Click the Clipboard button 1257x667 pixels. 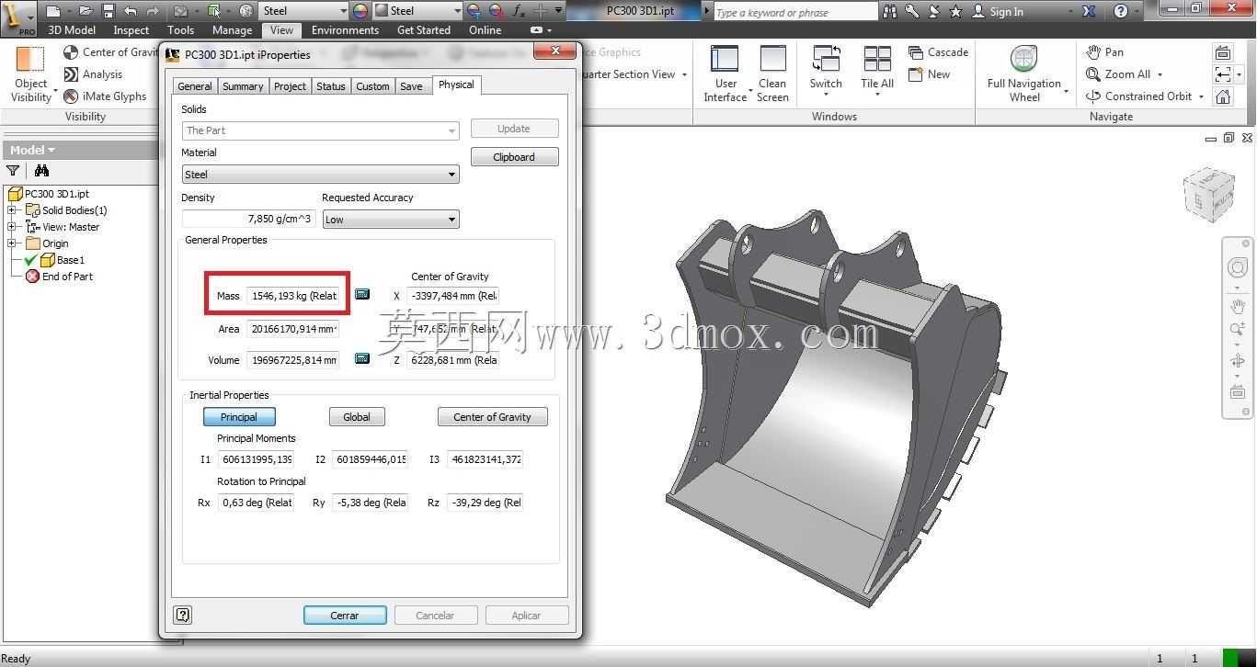point(514,157)
